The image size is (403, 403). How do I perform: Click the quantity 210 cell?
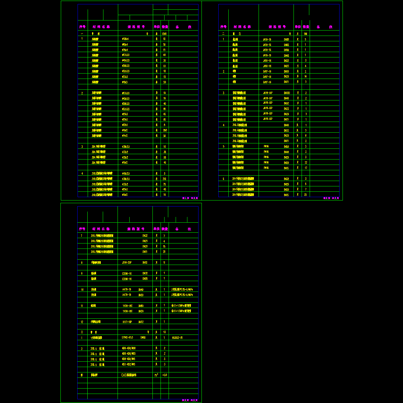point(164,179)
